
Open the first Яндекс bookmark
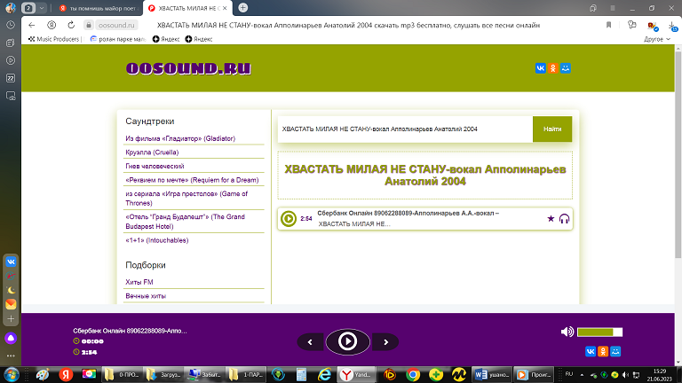click(x=166, y=39)
